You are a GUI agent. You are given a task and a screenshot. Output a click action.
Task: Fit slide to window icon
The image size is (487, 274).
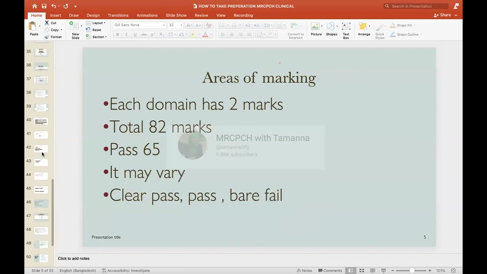click(453, 271)
